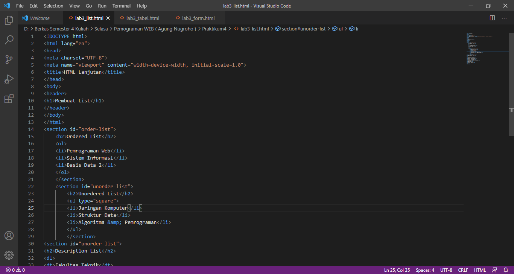Screen dimensions: 514x274
Task: Open the remote connection icon in the status bar
Action: pos(494,270)
